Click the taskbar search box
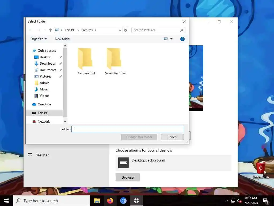 click(51, 201)
